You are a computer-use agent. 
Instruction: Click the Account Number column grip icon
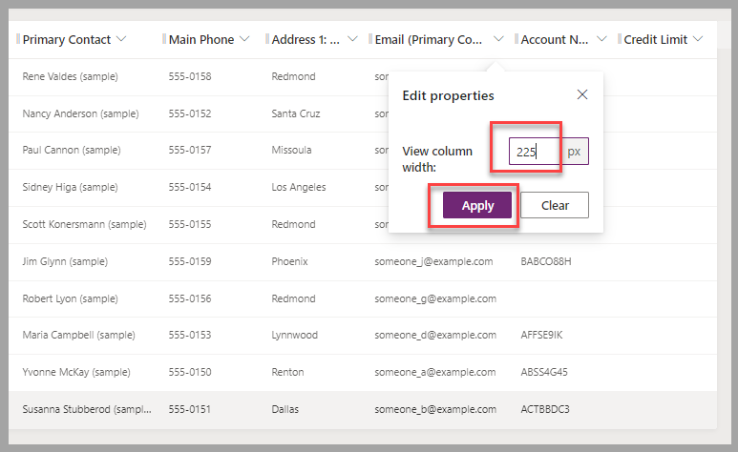pyautogui.click(x=517, y=38)
